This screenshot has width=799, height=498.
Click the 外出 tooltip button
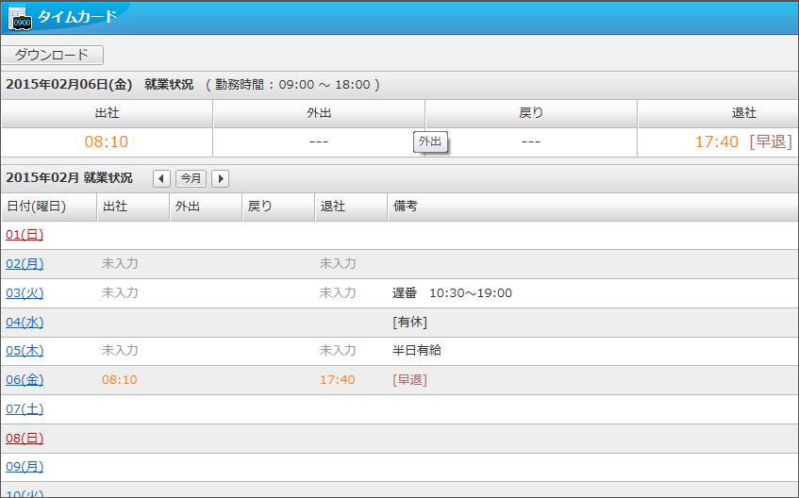430,141
